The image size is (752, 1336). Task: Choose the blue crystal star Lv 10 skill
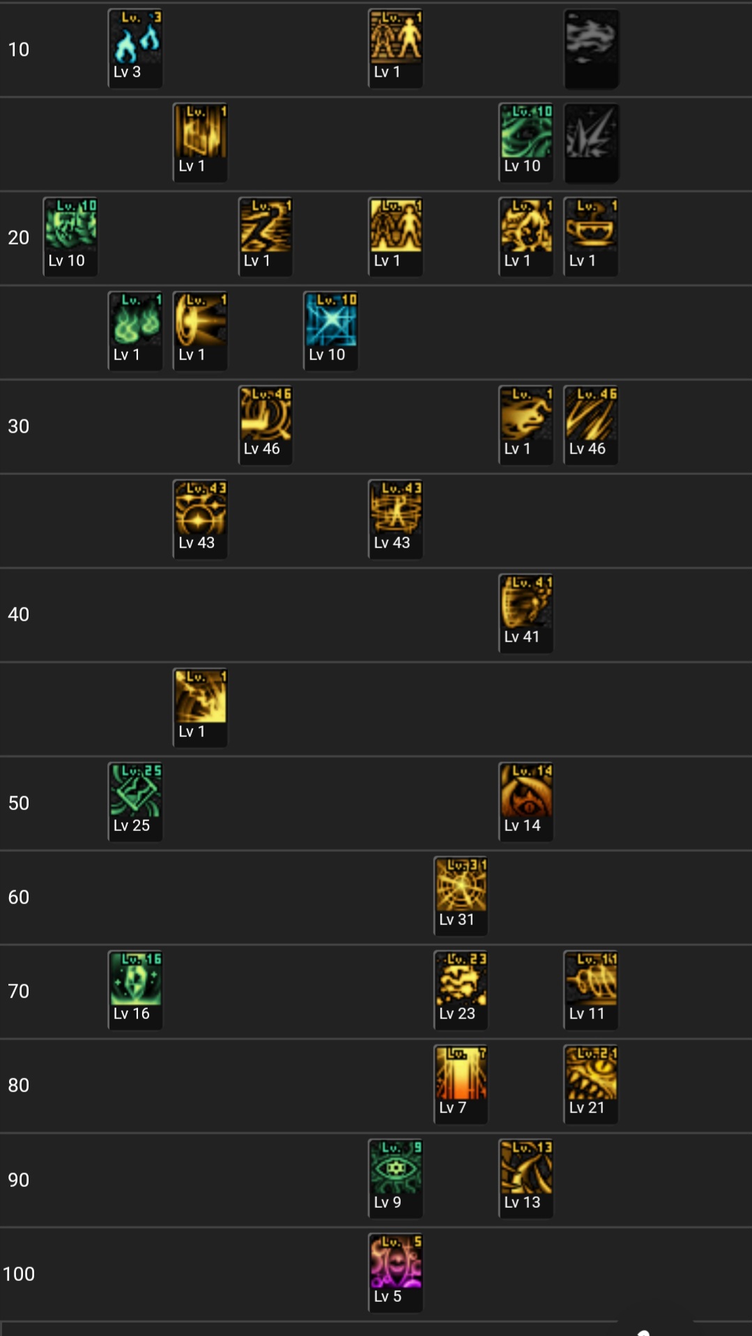[330, 331]
